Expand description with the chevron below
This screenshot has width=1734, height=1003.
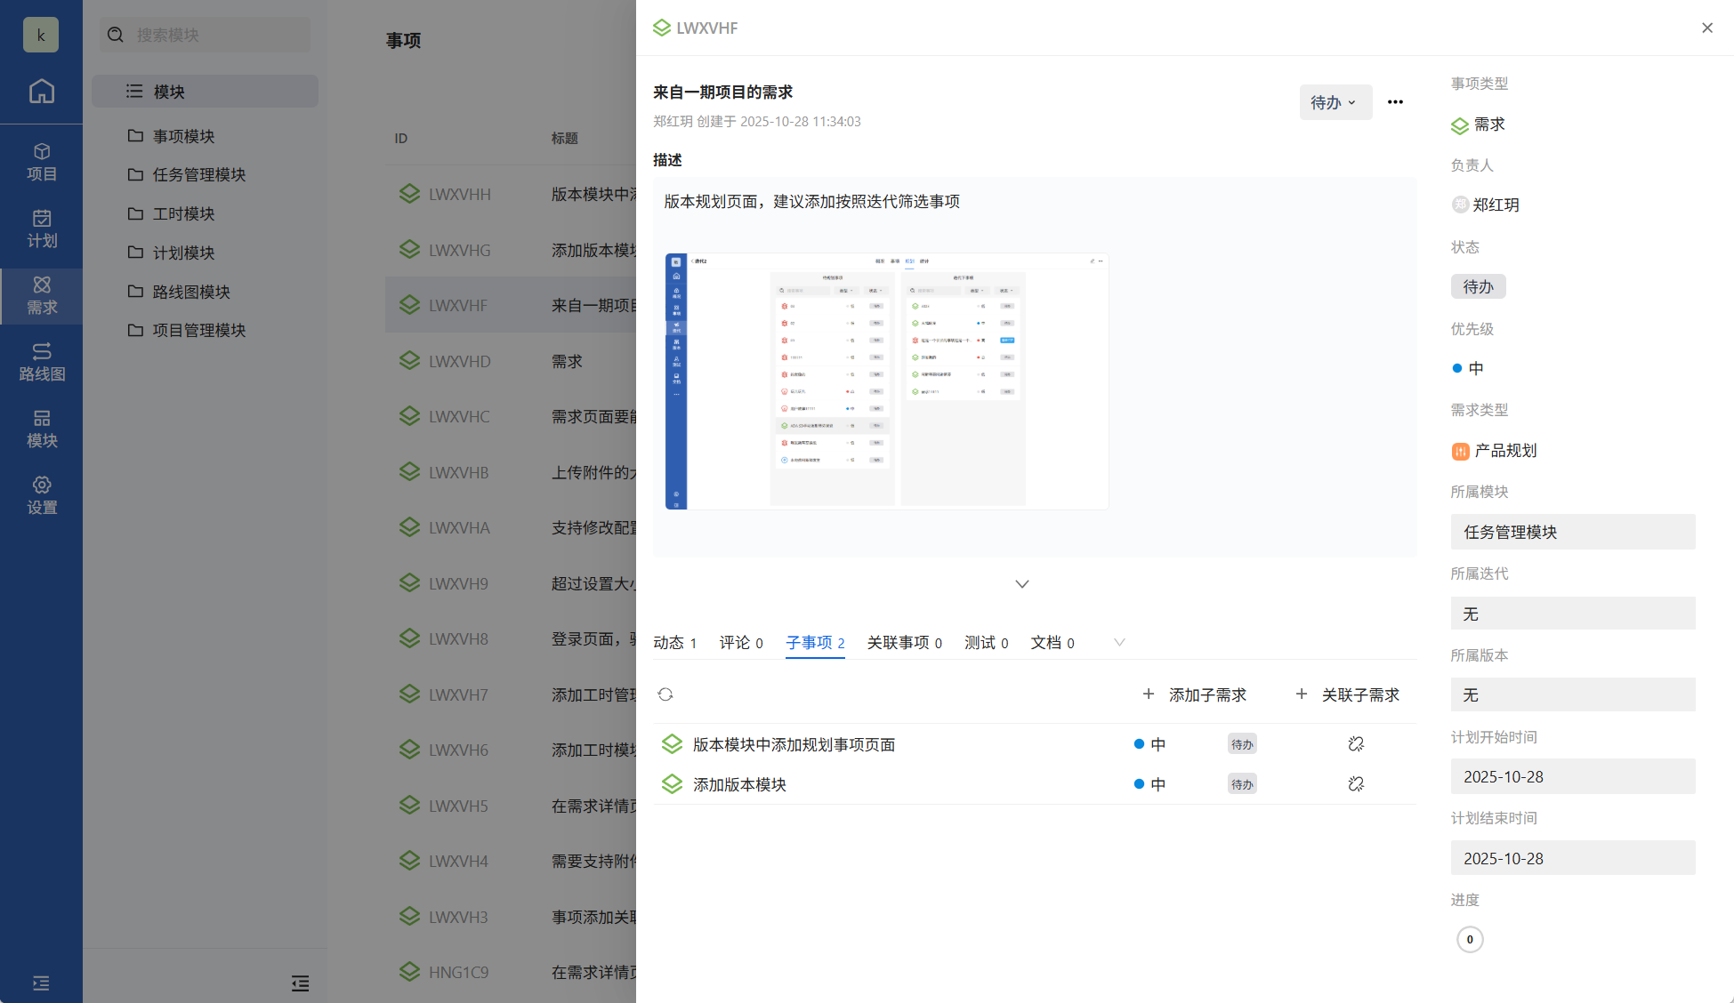1022,584
